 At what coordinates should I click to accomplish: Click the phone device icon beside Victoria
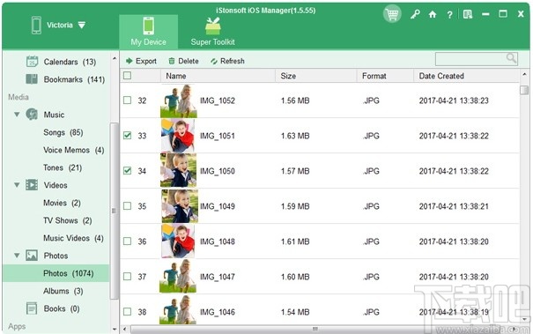(36, 26)
